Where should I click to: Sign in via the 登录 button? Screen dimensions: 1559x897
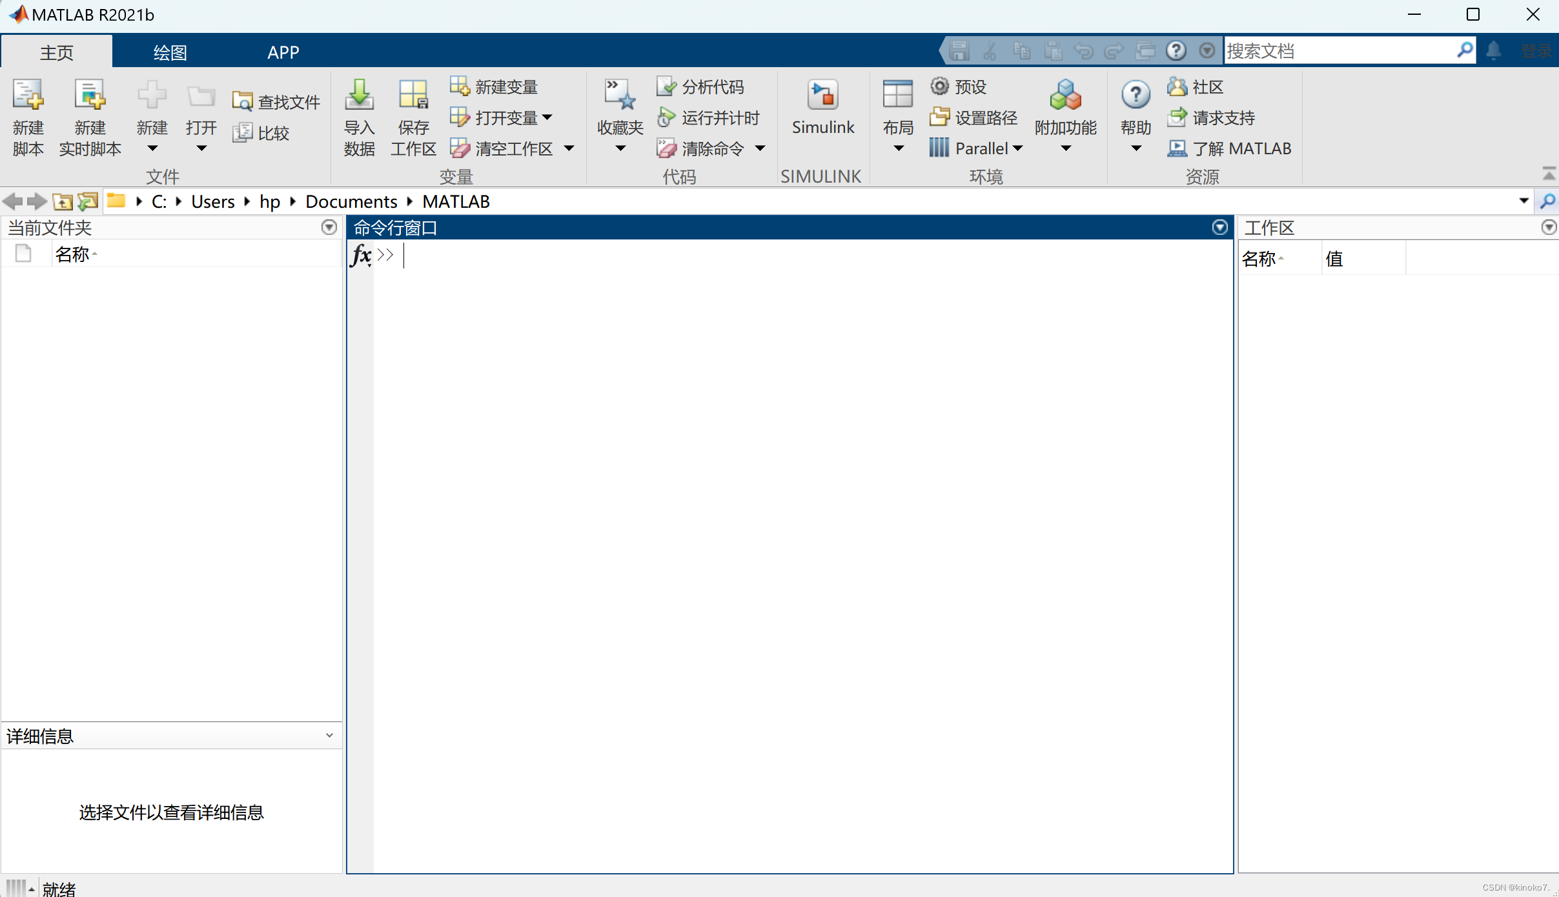pyautogui.click(x=1538, y=50)
